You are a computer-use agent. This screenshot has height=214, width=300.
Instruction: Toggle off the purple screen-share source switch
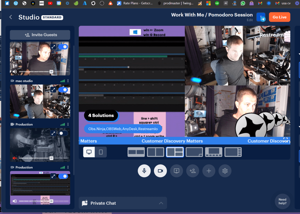point(63,176)
